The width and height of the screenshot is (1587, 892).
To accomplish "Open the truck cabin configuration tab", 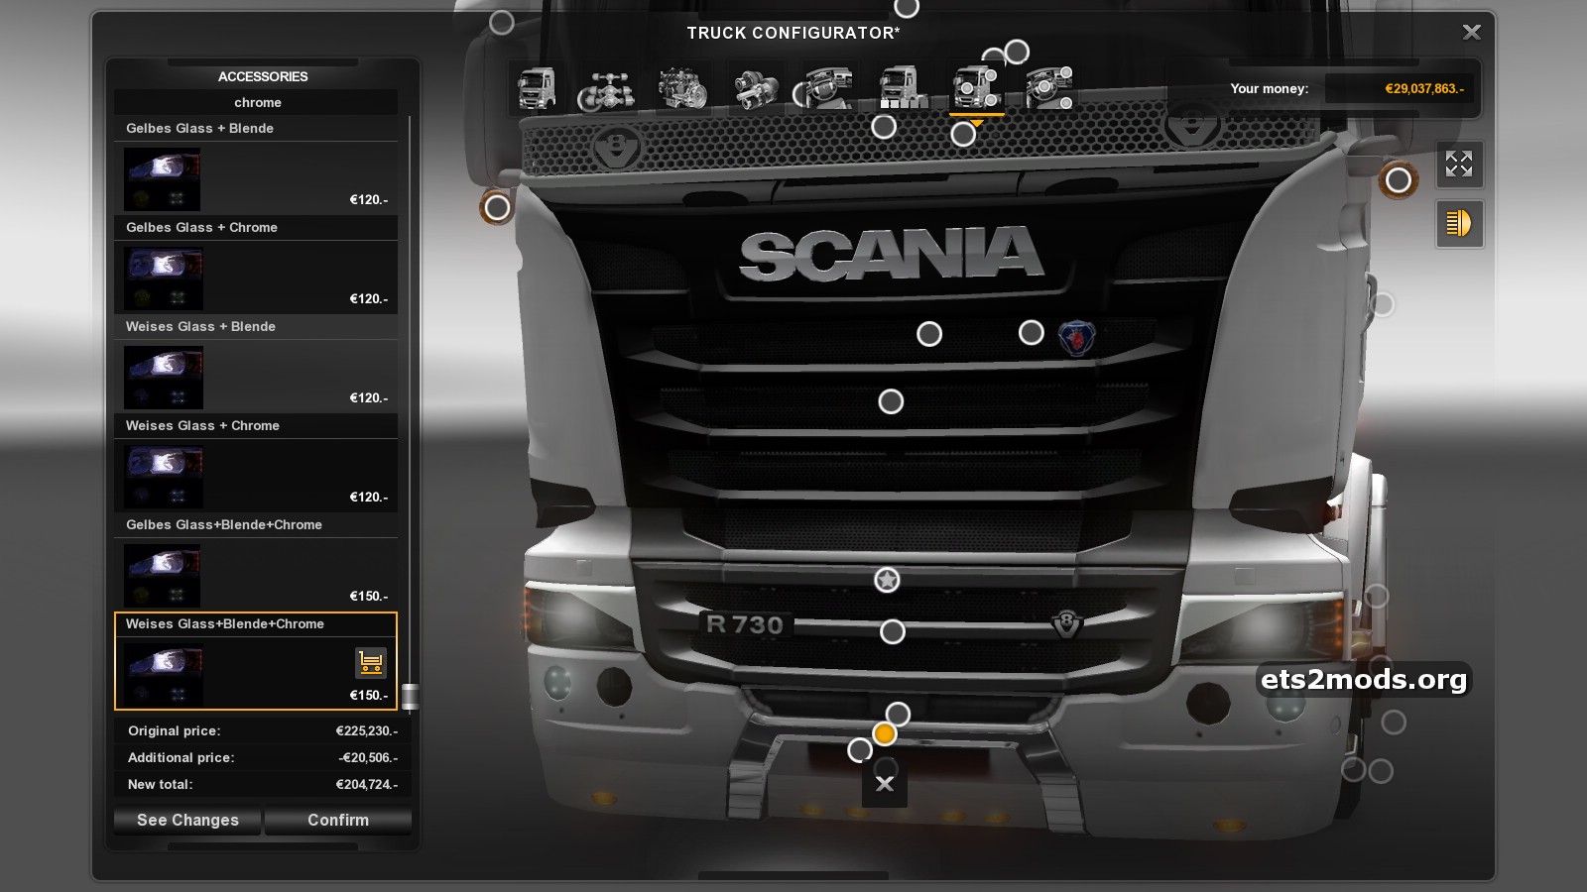I will pyautogui.click(x=537, y=88).
